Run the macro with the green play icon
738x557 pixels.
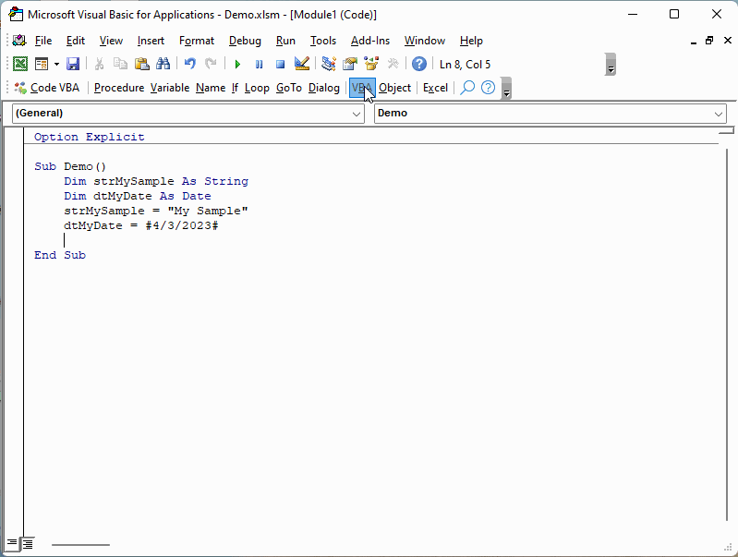point(237,64)
